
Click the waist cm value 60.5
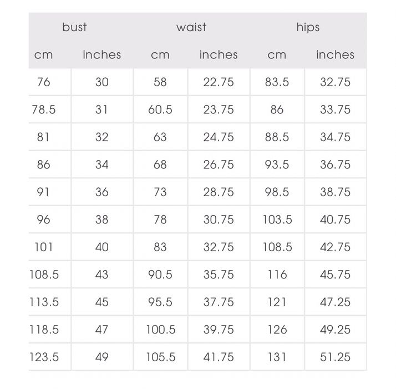coord(160,110)
